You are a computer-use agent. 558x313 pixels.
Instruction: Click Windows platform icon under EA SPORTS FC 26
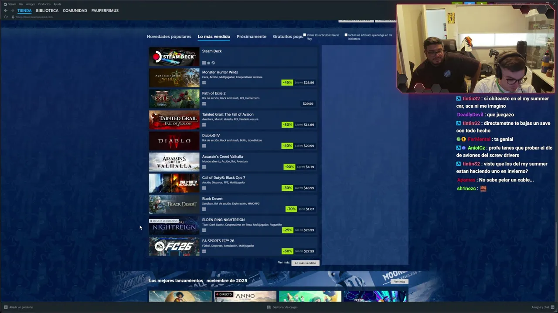204,251
